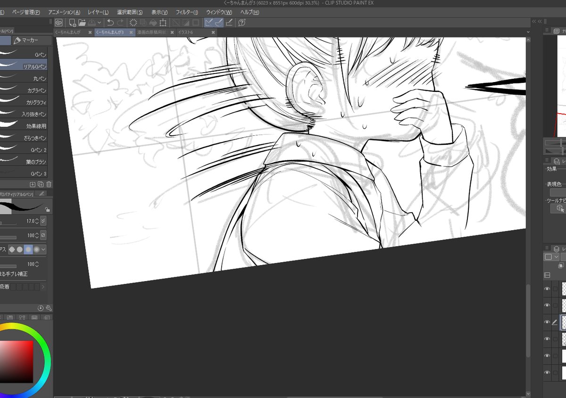Open the ページ管理(P) menu
The width and height of the screenshot is (566, 398).
26,12
